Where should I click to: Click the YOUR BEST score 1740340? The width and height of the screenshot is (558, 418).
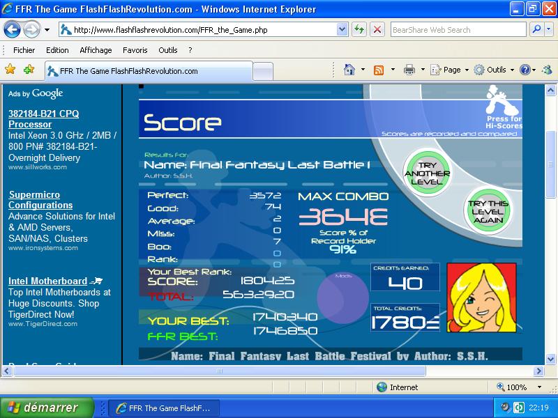[x=285, y=317]
